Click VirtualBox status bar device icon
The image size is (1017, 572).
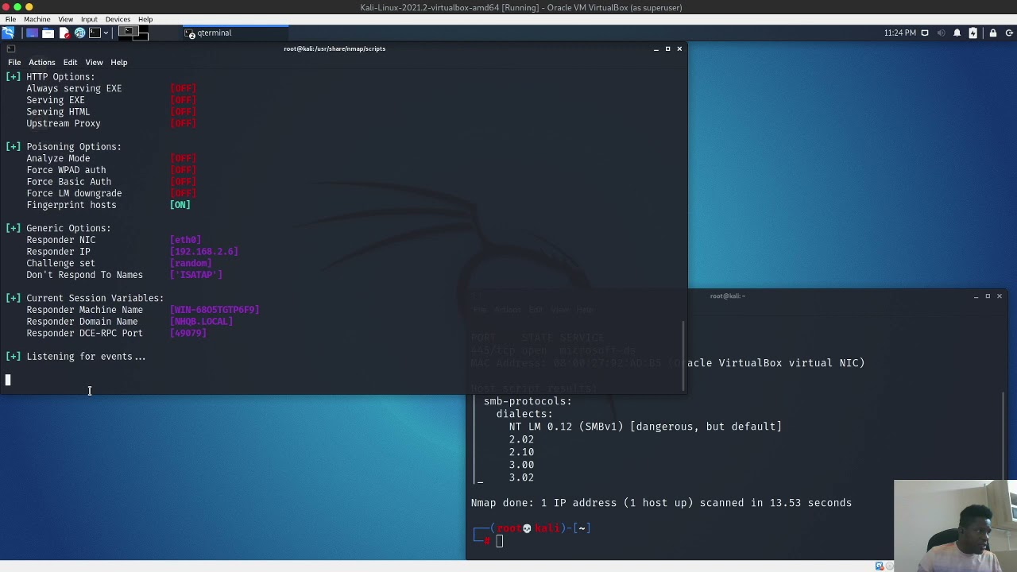[x=880, y=566]
